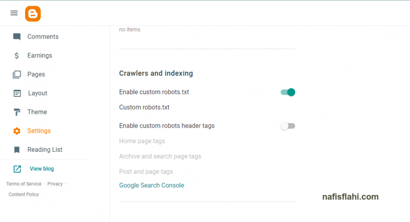Click the Theme paint roller icon

(17, 112)
